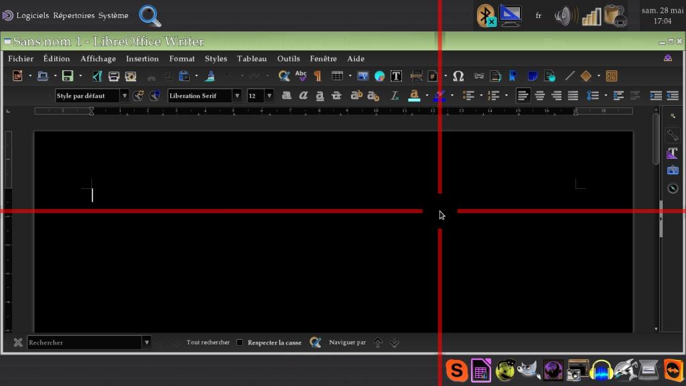
Task: Toggle subscript
Action: tap(373, 96)
